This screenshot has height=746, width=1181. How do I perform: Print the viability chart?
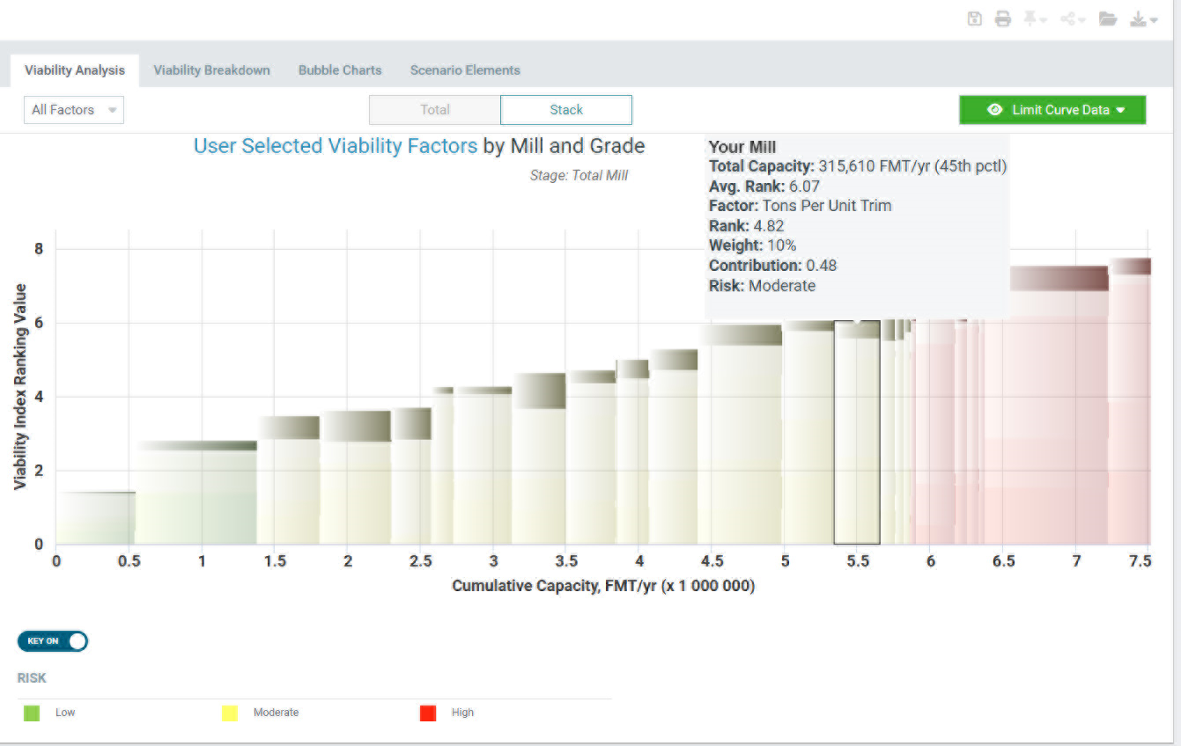pyautogui.click(x=1003, y=18)
